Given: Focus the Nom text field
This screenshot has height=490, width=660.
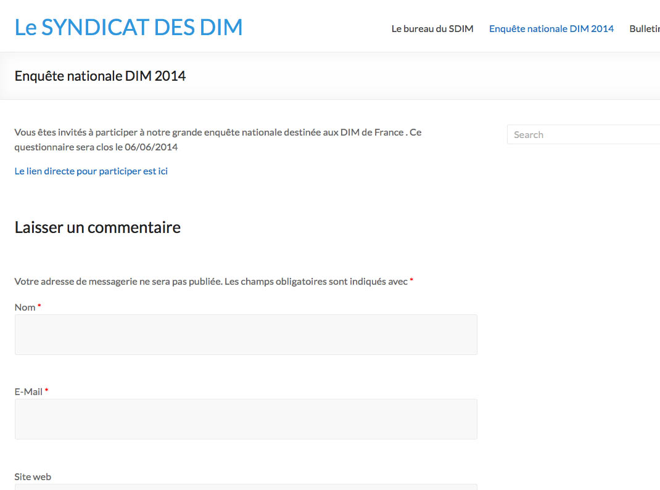Looking at the screenshot, I should click(245, 335).
